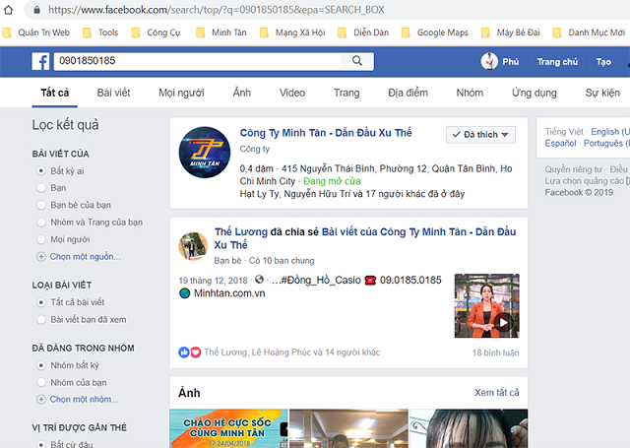Click the globe privacy icon on post
Image resolution: width=630 pixels, height=448 pixels.
click(x=260, y=280)
